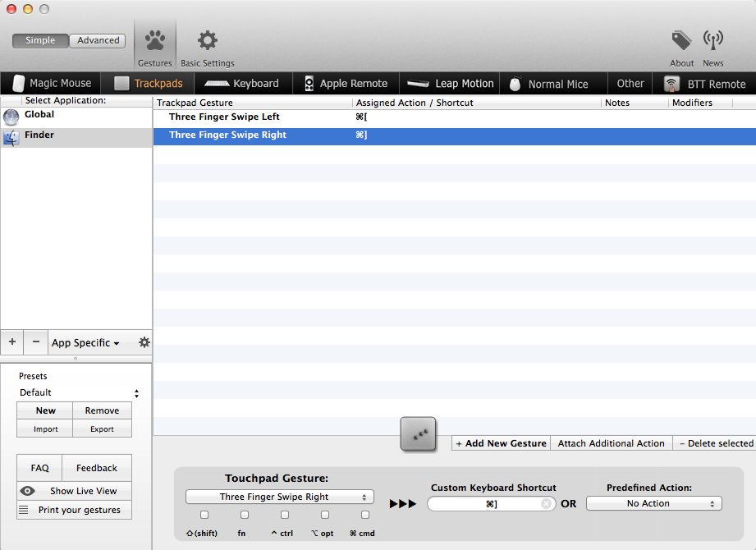Click the BTT Remote wifi icon
The height and width of the screenshot is (550, 756).
click(671, 84)
